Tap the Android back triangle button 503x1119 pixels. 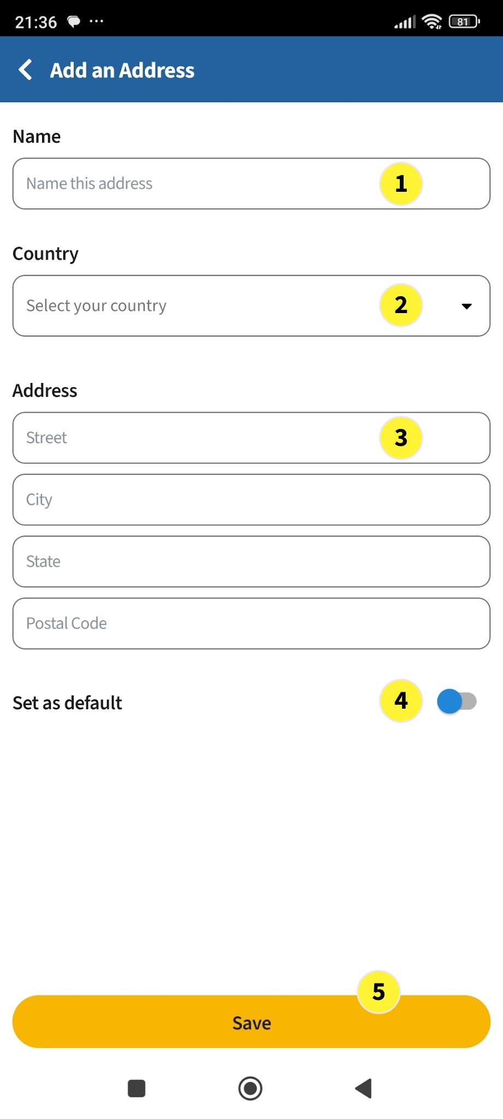[364, 1088]
